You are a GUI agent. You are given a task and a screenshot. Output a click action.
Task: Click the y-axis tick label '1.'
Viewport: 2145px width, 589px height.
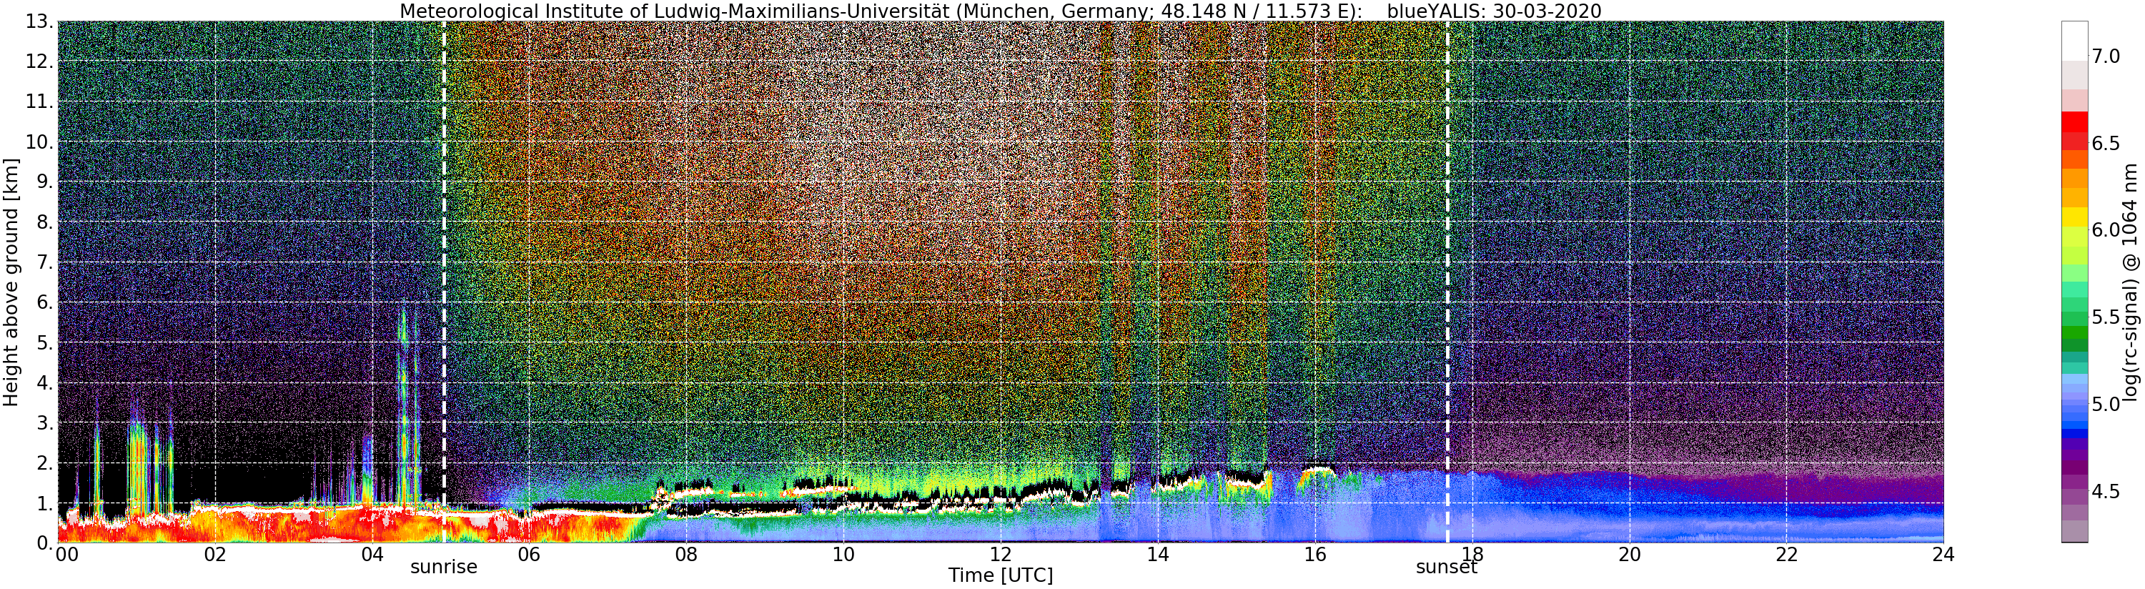(45, 503)
